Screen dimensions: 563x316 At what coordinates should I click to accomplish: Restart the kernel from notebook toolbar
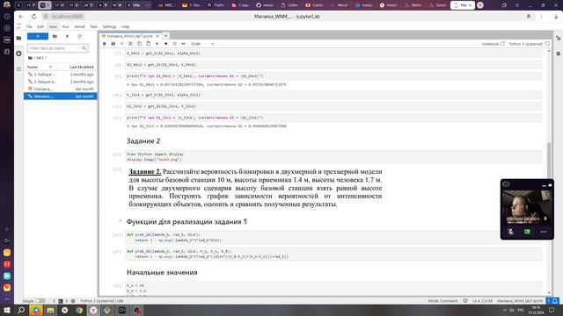coord(174,44)
